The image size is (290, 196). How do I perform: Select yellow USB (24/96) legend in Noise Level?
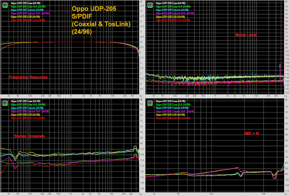tap(170, 17)
